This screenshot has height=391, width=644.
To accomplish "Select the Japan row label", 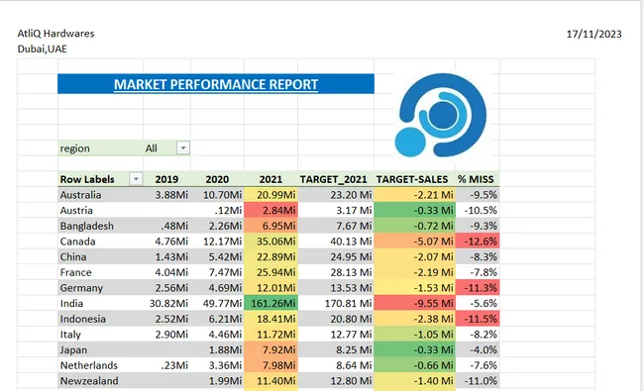I will (73, 350).
